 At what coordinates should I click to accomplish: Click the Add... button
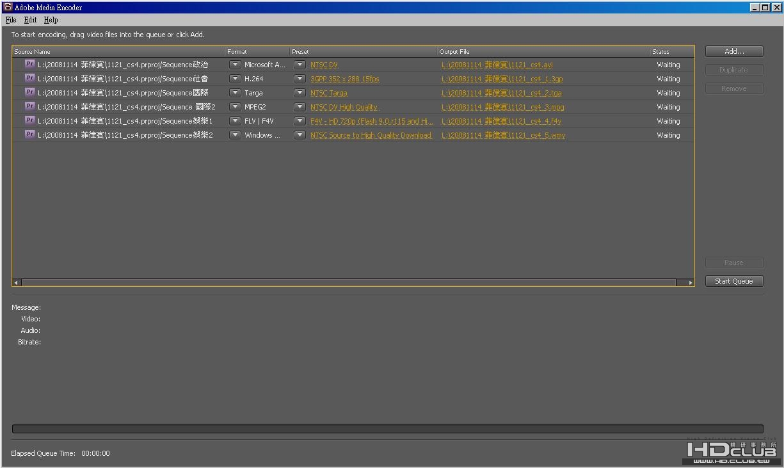click(734, 51)
